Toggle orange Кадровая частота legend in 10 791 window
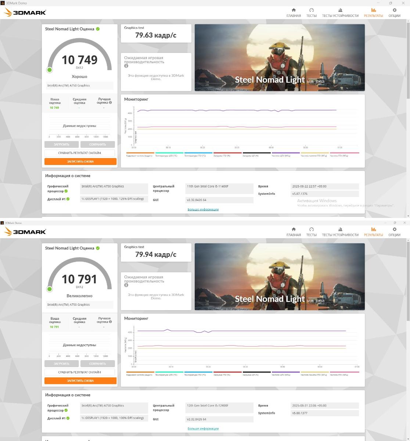Image resolution: width=410 pixels, height=441 pixels. 140,373
